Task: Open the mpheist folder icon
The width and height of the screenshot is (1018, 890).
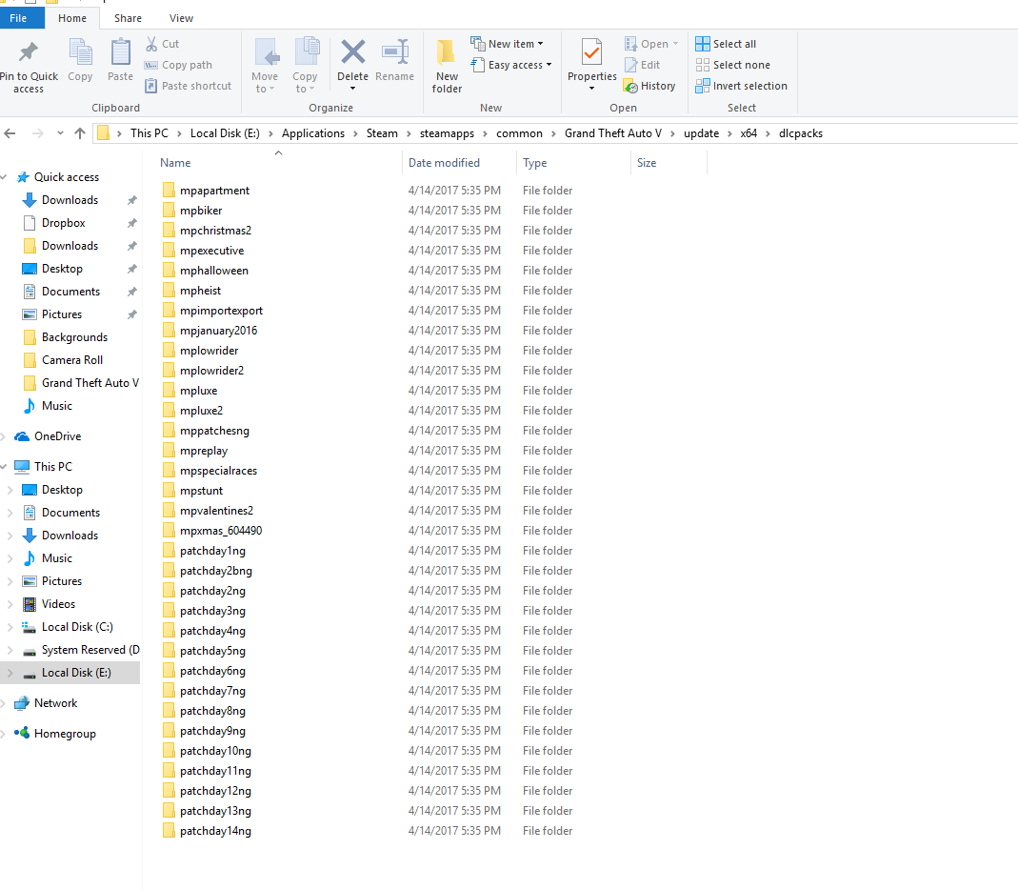Action: pos(169,291)
